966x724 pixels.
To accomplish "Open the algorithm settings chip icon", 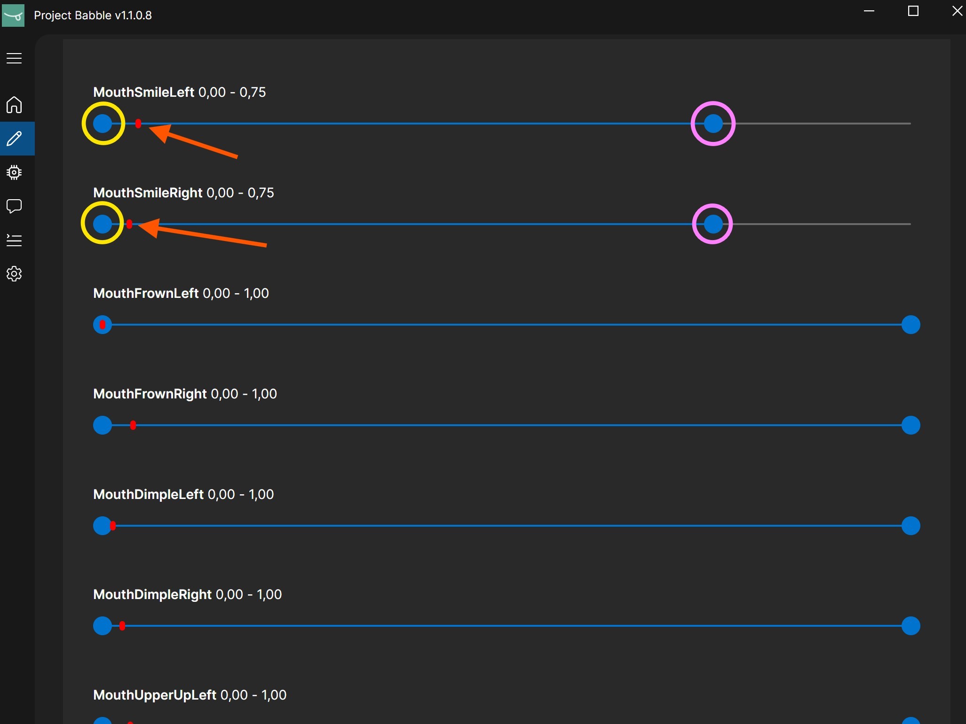I will (x=14, y=172).
